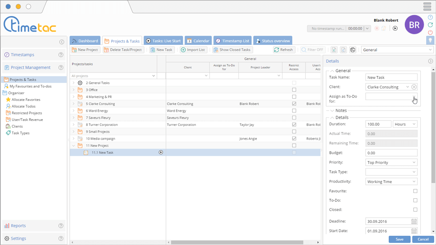Viewport: 436px width, 245px height.
Task: Enable the Favourite checkbox
Action: coord(415,191)
